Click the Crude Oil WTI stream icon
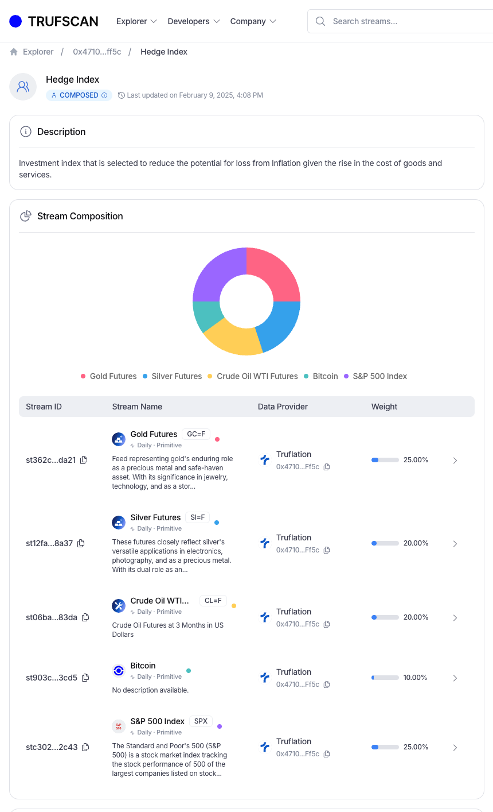 click(x=119, y=606)
